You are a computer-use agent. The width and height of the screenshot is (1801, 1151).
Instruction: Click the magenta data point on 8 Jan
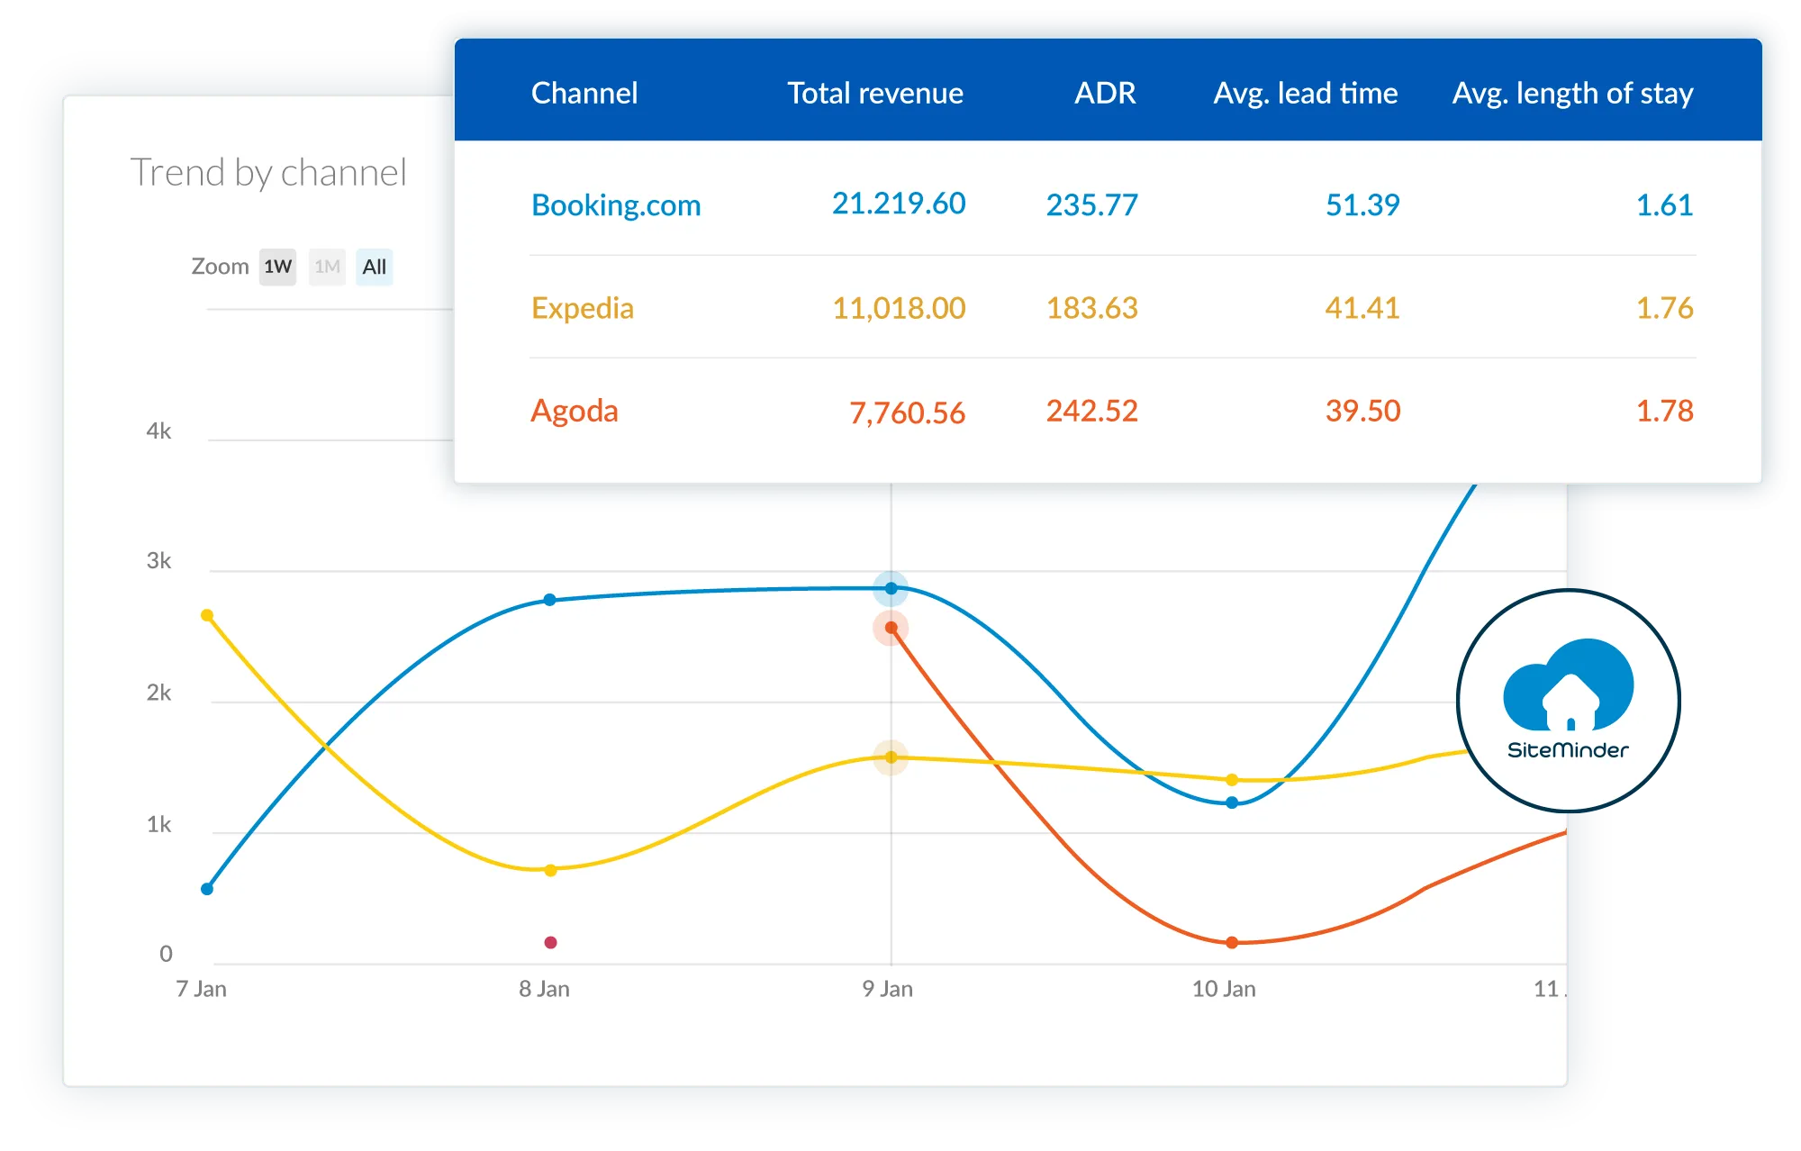tap(551, 942)
